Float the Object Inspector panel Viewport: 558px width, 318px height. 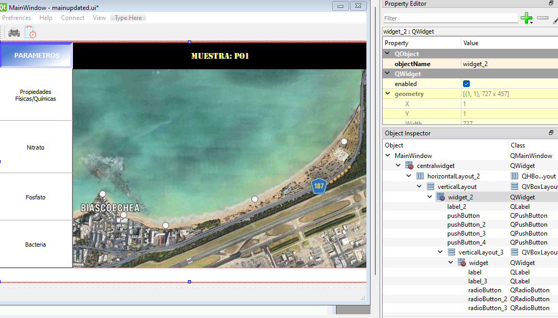tap(551, 133)
